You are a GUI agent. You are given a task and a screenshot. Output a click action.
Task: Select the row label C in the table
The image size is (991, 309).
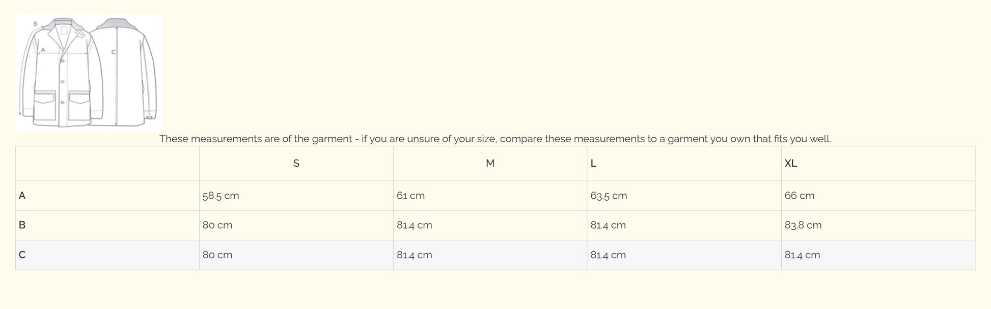22,255
